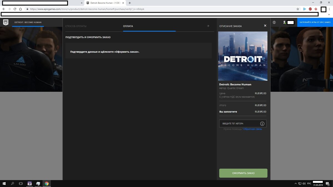The width and height of the screenshot is (333, 187).
Task: Select the СПОСОБ ОПЛАТЫ step tab
Action: (76, 26)
